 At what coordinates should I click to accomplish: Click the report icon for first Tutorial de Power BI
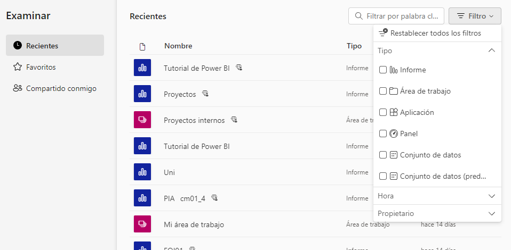(142, 68)
